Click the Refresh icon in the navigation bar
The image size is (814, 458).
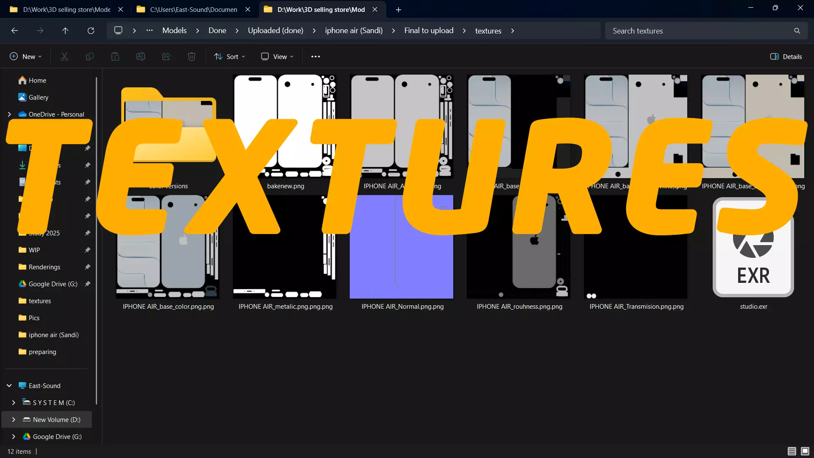(91, 31)
